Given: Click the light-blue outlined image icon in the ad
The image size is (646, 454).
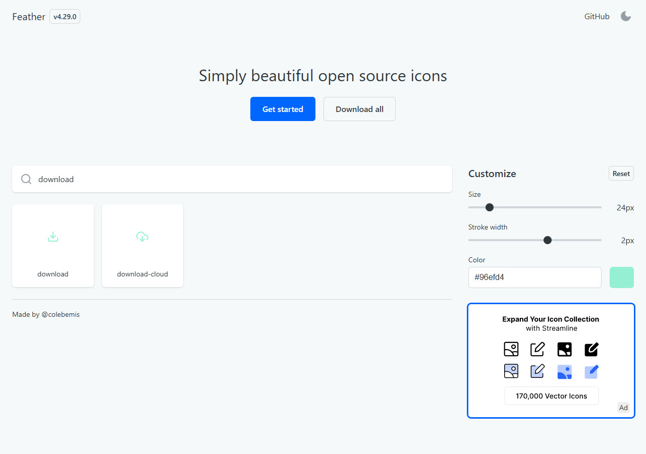Looking at the screenshot, I should pyautogui.click(x=511, y=371).
